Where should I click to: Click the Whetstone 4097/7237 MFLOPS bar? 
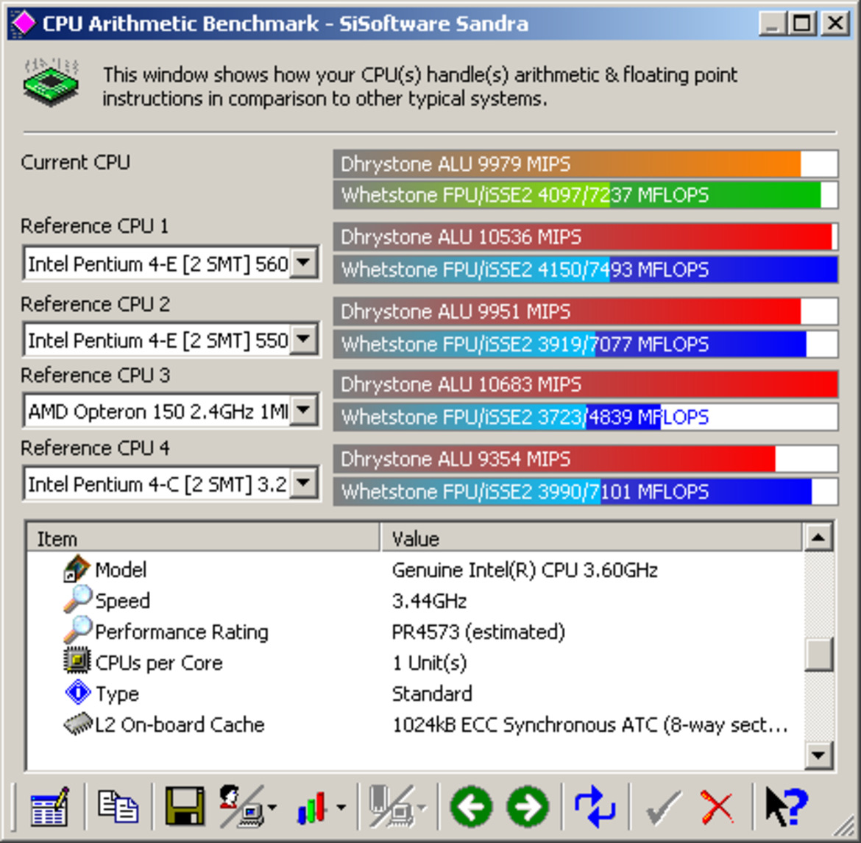[x=585, y=194]
